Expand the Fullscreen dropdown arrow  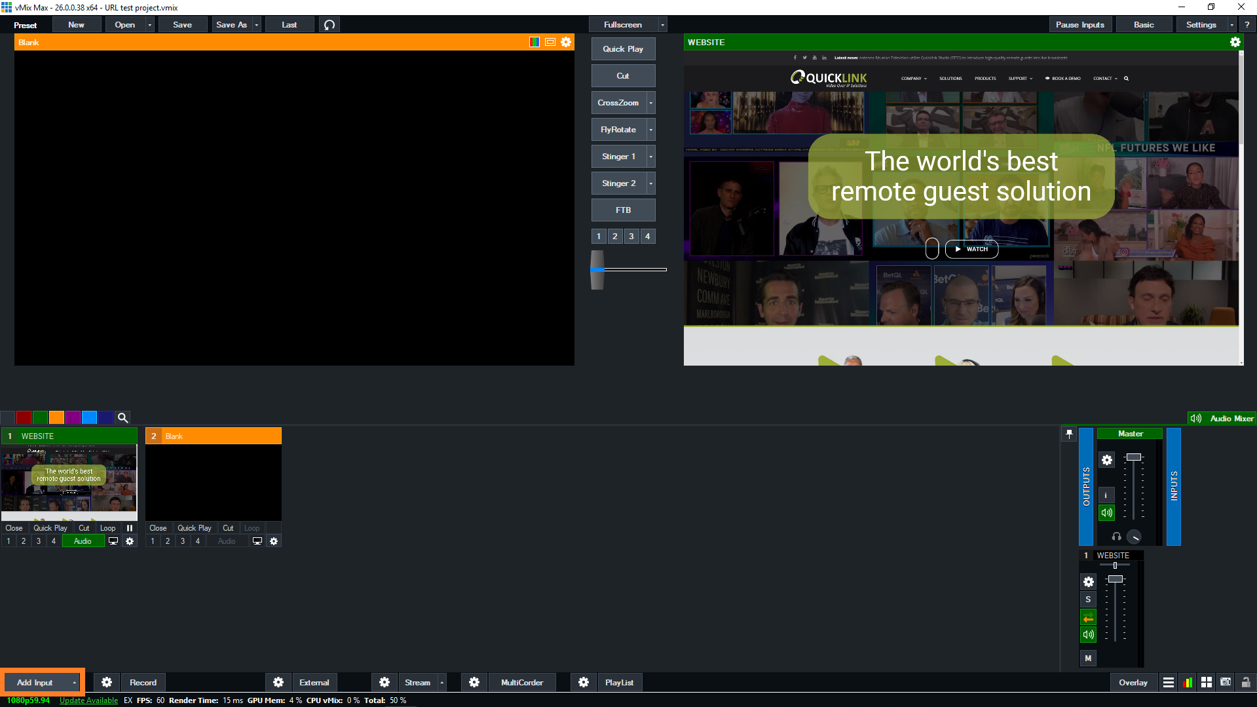662,25
